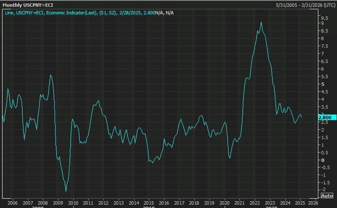Viewport: 337px width, 208px height.
Task: Click the 2022 peak of the line
Action: tap(261, 22)
